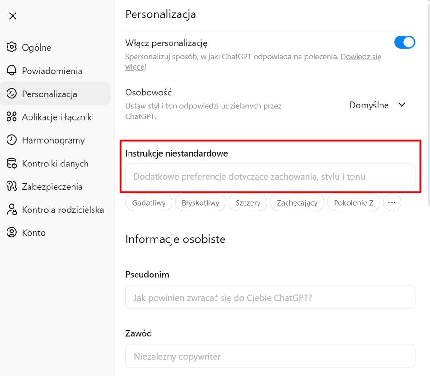Image resolution: width=430 pixels, height=376 pixels.
Task: Disable the Włącz personalizację toggle
Action: tap(404, 42)
